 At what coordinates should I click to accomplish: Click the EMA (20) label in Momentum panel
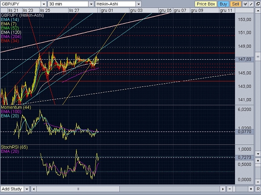tap(10, 116)
